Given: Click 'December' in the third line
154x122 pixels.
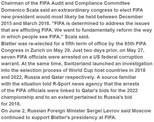Looking at the screenshot, I should pos(131,17).
